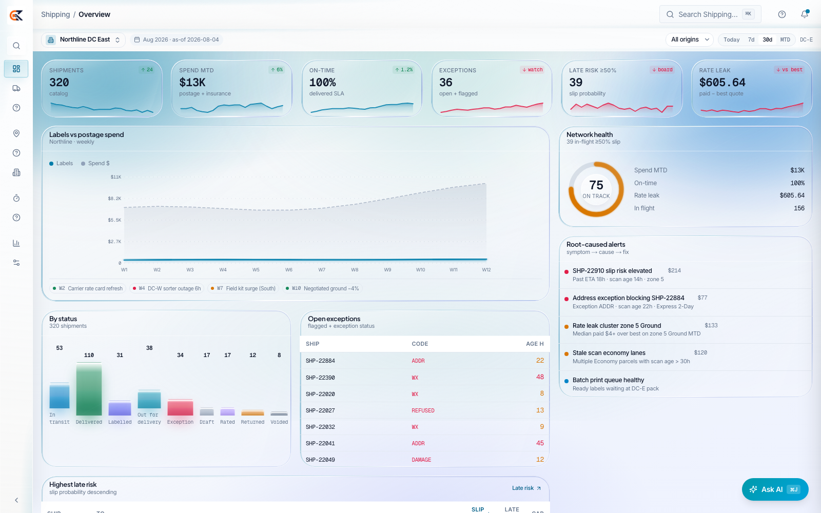Click the Overview breadcrumb item
Screen dimensions: 821x513
point(94,14)
